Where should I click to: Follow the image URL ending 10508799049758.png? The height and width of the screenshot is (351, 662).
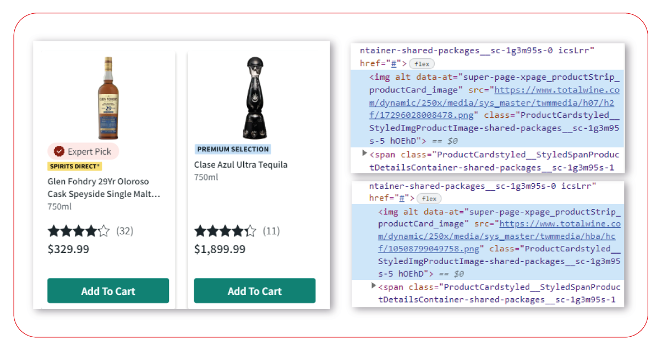(499, 237)
